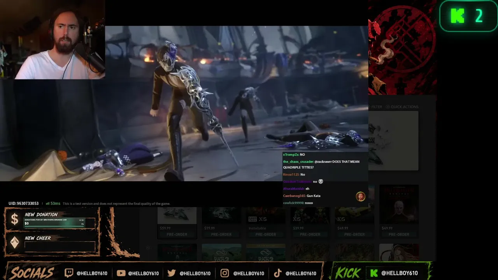Click the Rinoa1125 username in chat

[291, 175]
